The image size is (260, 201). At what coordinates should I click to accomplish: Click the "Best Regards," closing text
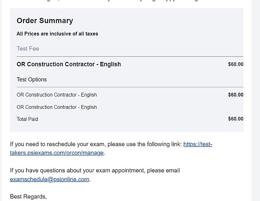[x=28, y=196]
